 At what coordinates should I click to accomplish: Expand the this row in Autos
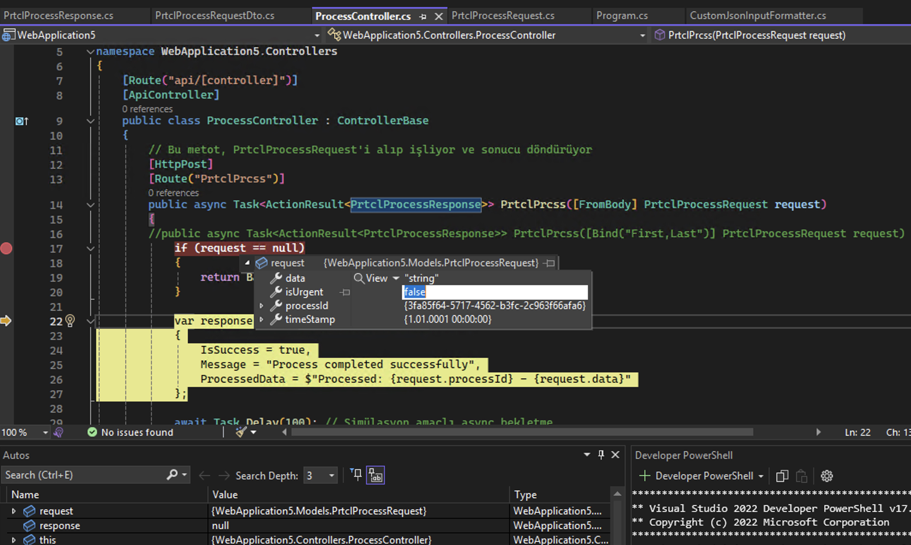click(x=14, y=540)
